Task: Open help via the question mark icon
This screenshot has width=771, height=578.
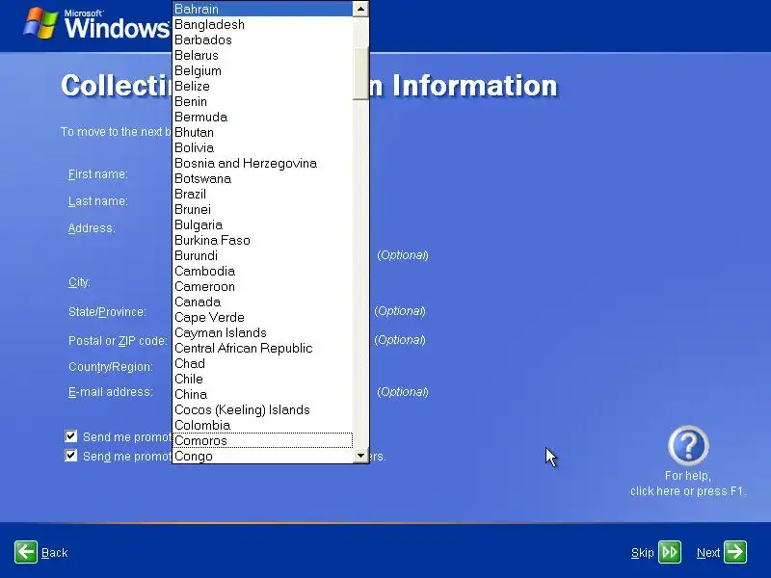Action: pyautogui.click(x=688, y=446)
